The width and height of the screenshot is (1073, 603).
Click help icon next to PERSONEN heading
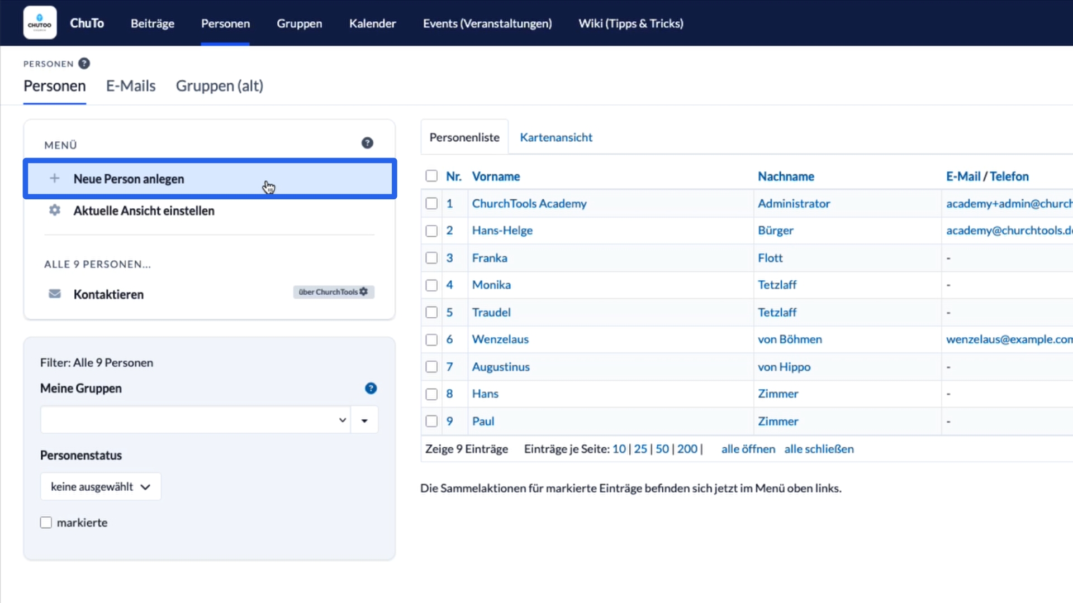pos(84,64)
